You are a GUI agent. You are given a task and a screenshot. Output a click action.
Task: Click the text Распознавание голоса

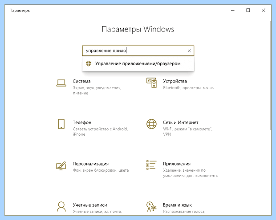coord(184,212)
